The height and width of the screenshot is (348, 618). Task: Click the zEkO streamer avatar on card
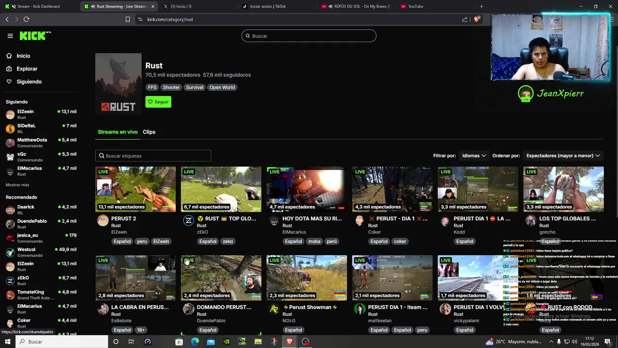(188, 221)
